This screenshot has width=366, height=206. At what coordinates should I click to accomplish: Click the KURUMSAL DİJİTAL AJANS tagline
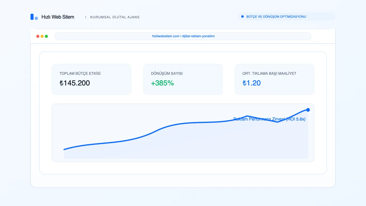pyautogui.click(x=115, y=17)
